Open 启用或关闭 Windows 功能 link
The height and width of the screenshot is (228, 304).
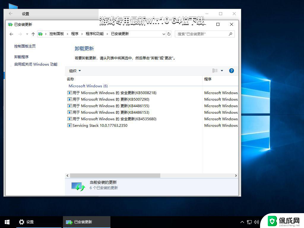36,64
